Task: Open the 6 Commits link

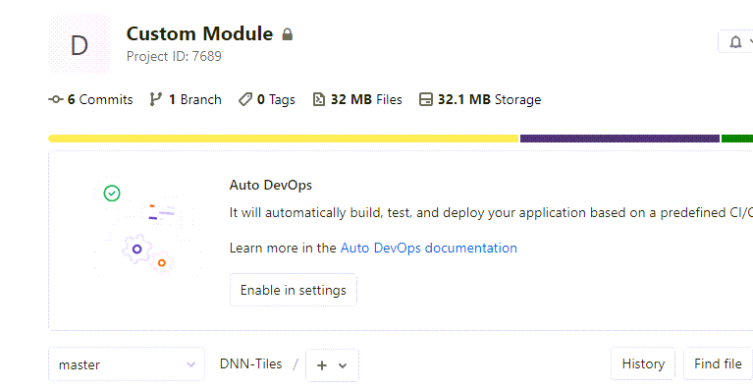Action: click(90, 99)
